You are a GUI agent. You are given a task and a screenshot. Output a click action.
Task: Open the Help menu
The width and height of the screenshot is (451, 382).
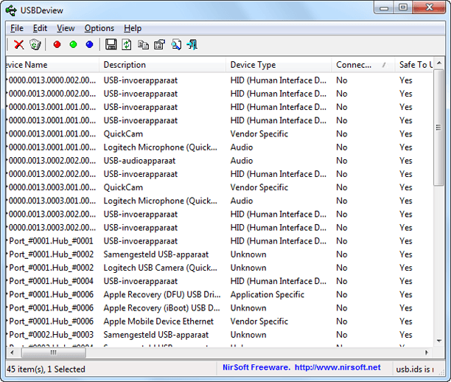click(133, 28)
